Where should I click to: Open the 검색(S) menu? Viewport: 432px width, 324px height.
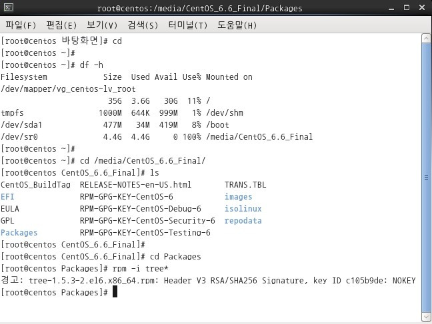click(x=143, y=25)
